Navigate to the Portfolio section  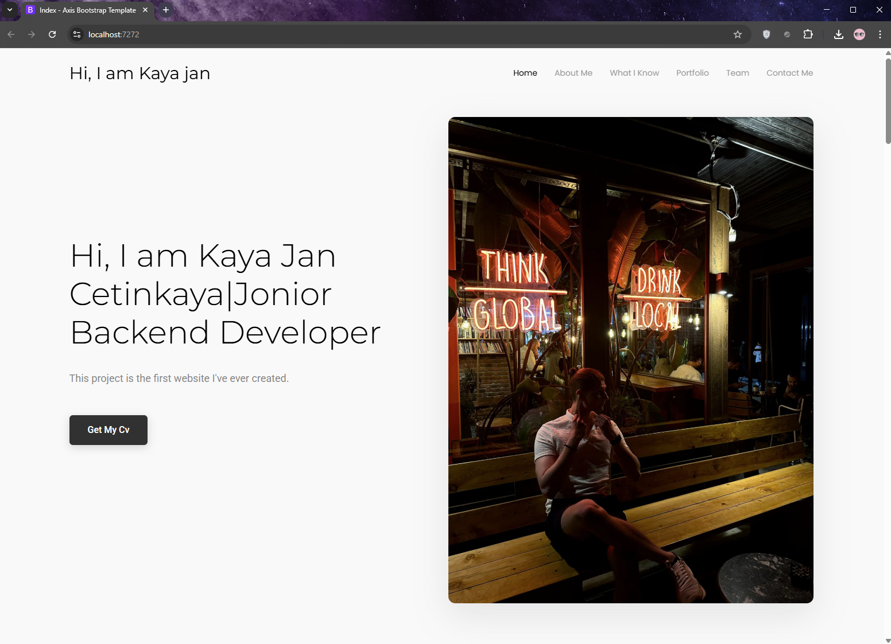tap(692, 73)
